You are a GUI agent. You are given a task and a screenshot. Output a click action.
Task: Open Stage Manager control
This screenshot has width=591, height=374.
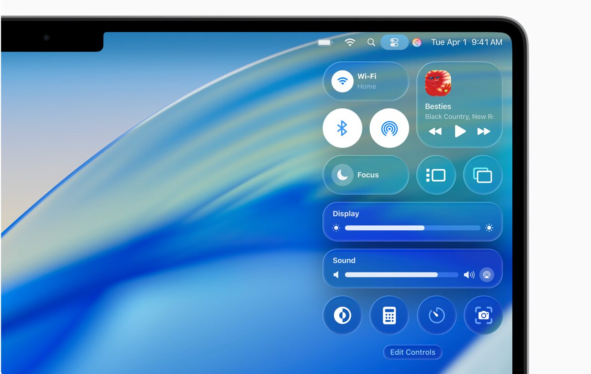436,175
